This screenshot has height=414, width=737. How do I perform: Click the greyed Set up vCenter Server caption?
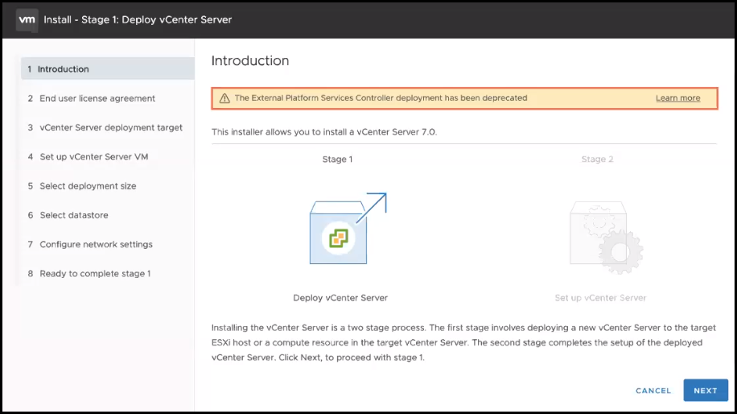point(600,298)
